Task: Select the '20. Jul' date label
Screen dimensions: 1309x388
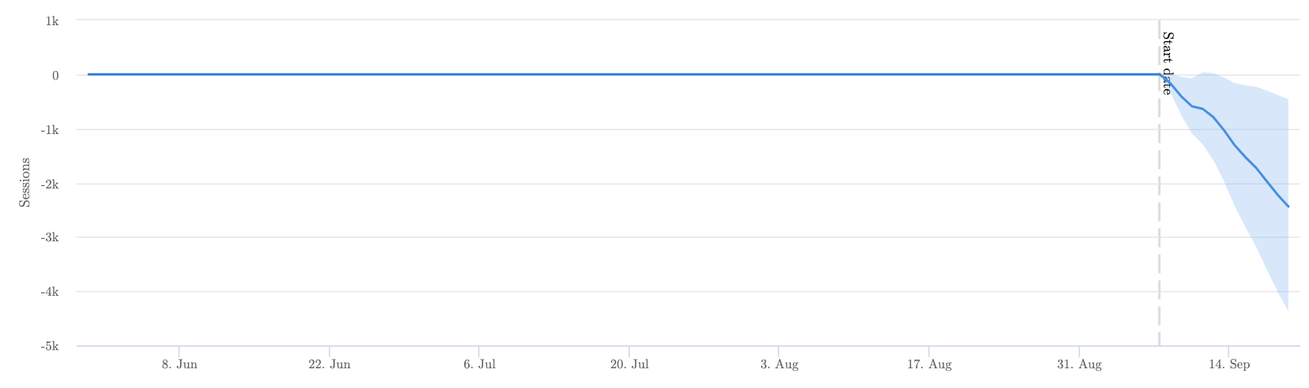Action: [629, 365]
